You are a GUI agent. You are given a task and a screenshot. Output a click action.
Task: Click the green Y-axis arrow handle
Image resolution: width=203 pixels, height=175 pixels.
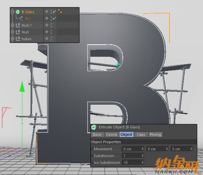(22, 86)
